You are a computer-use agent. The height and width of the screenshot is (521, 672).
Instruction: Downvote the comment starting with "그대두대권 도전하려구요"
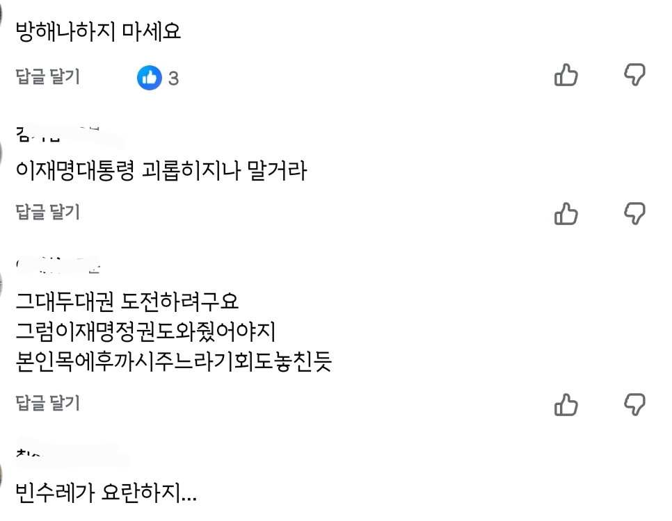(634, 404)
